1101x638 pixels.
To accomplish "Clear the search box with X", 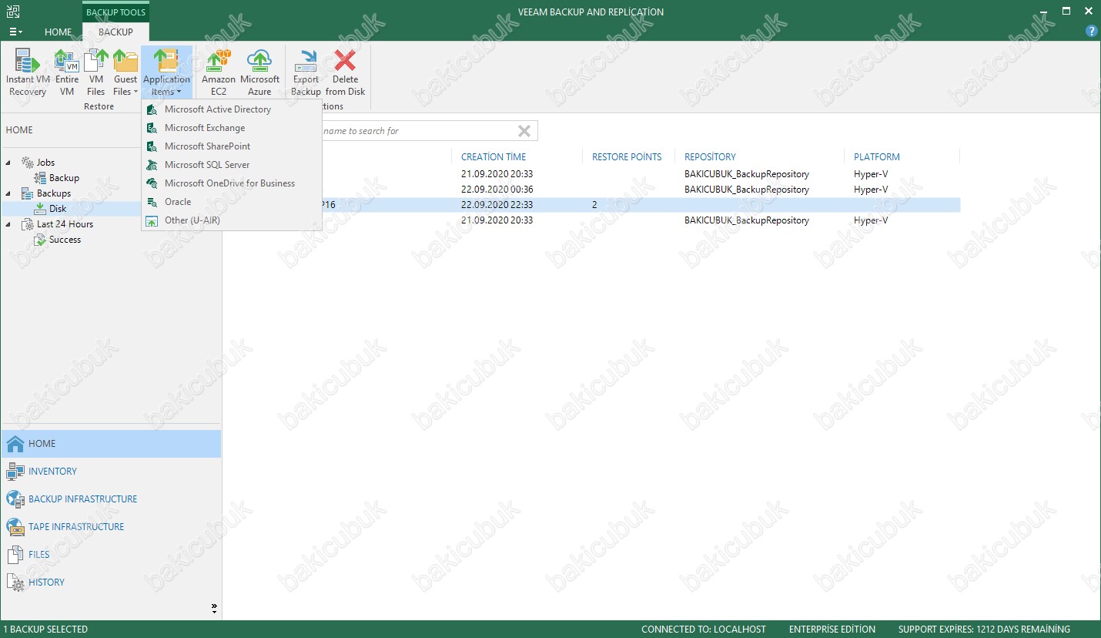I will tap(524, 131).
